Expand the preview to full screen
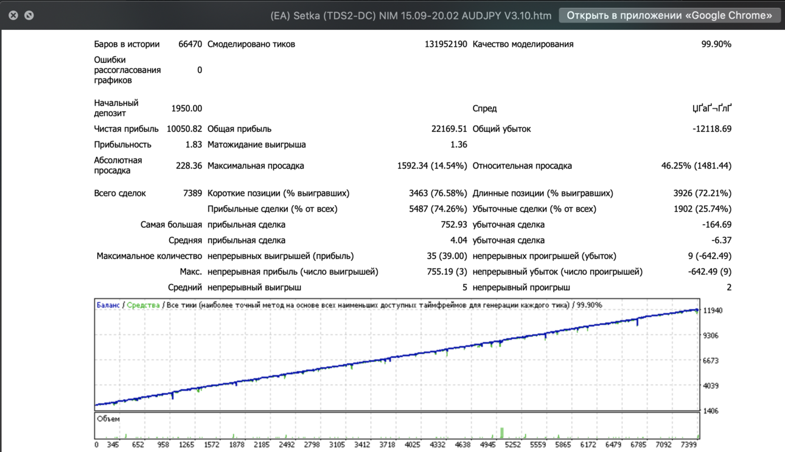Screen dimensions: 785x452 tap(29, 15)
